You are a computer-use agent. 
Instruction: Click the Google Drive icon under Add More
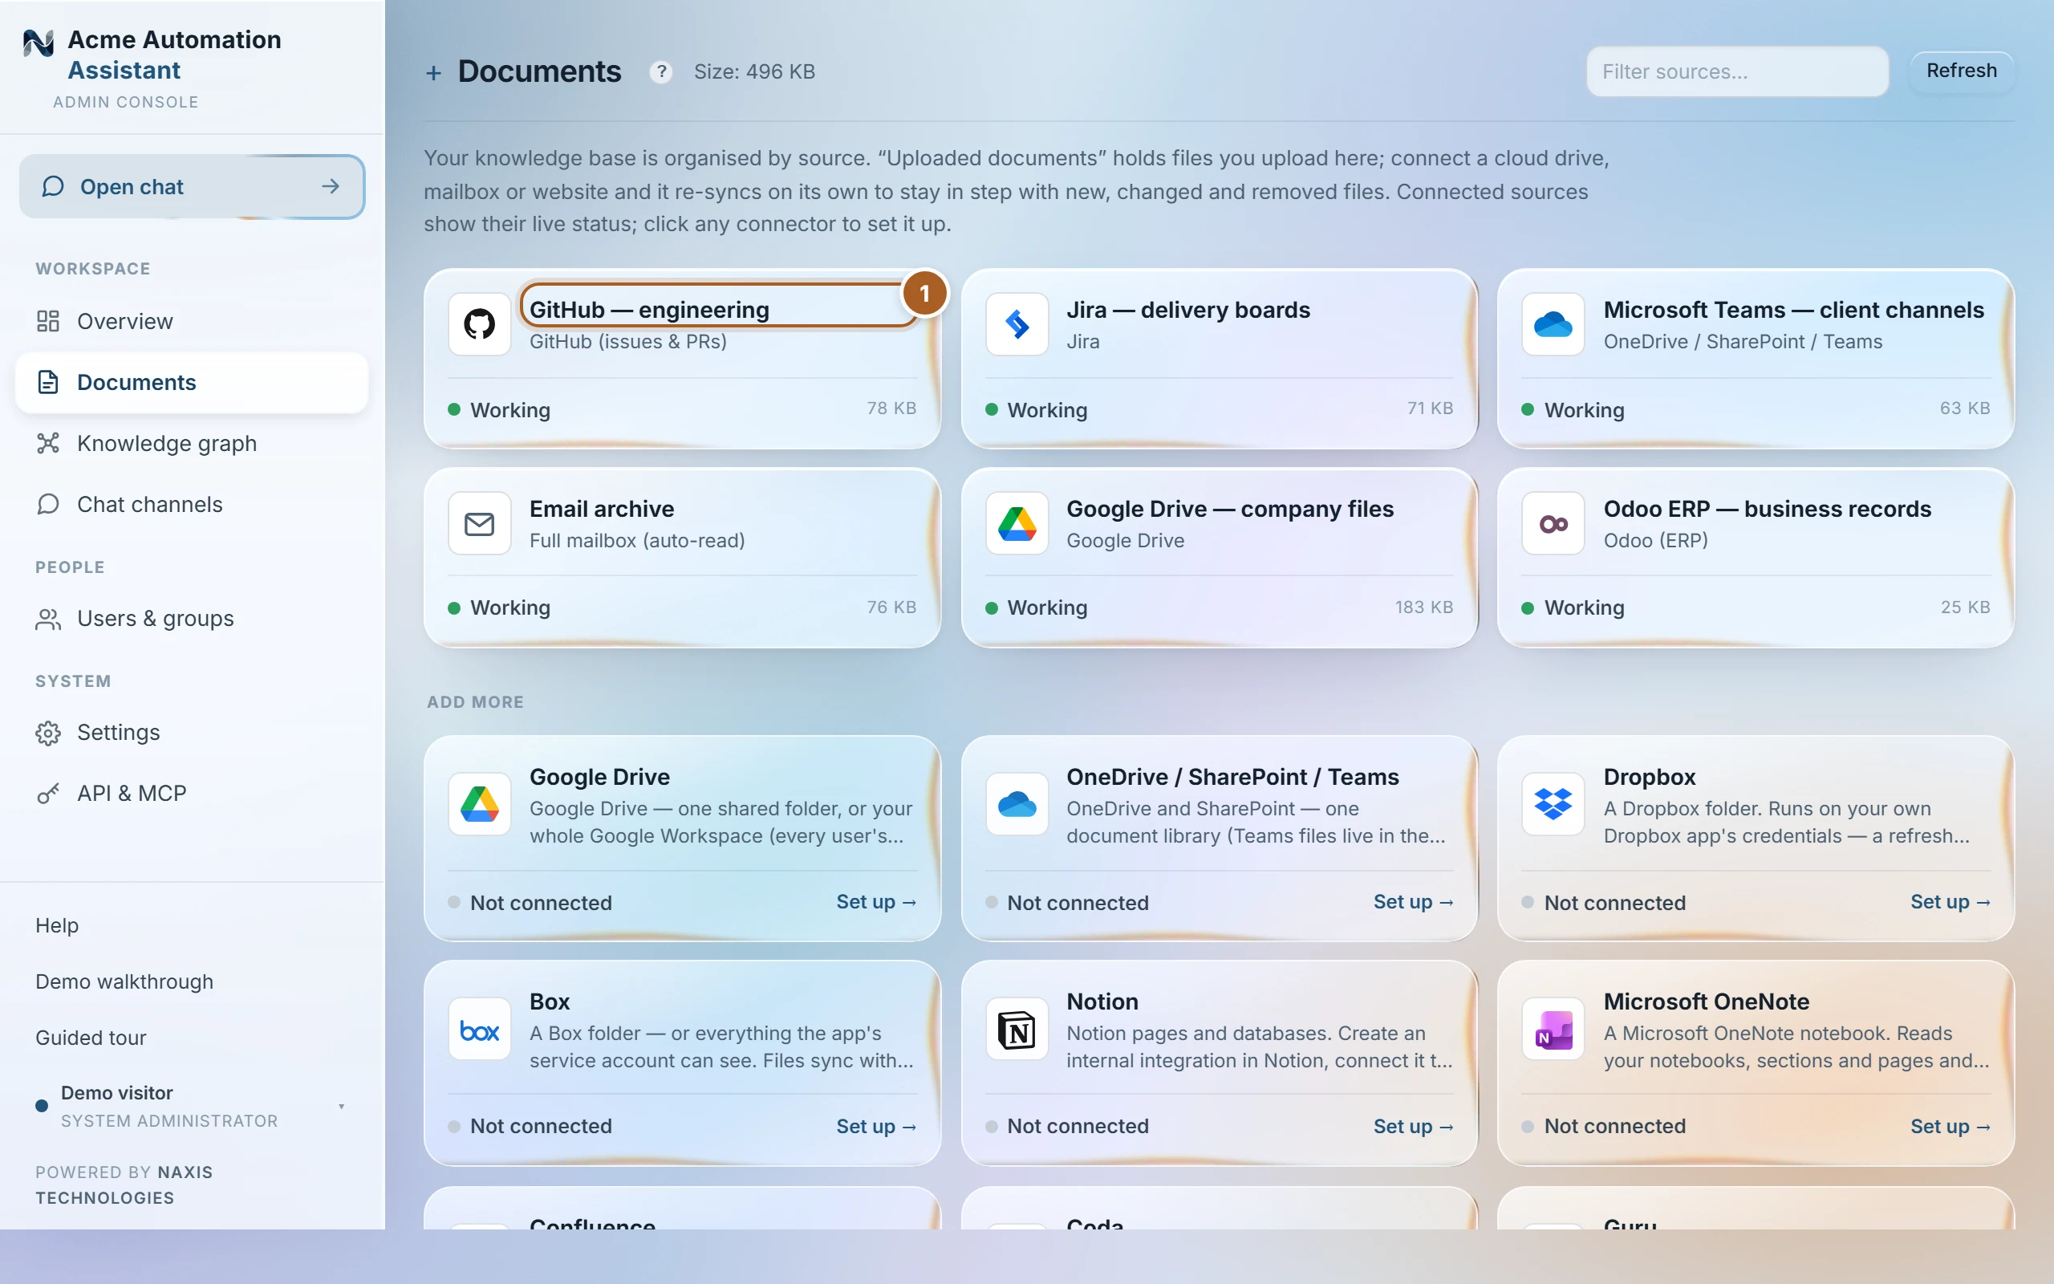click(480, 803)
